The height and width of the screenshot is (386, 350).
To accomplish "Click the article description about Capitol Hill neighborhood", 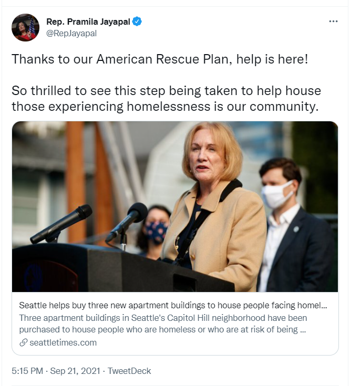I will click(163, 324).
